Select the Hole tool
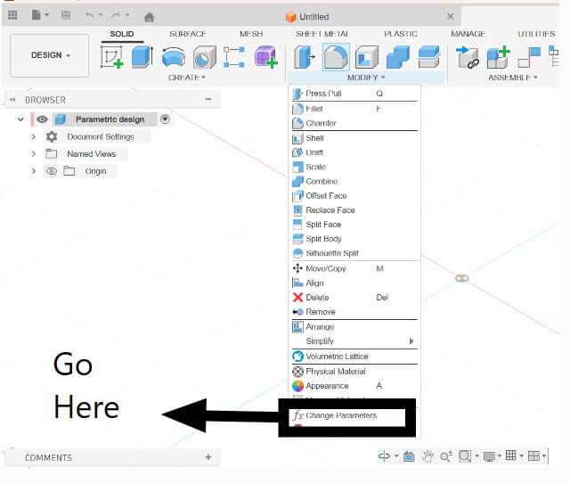This screenshot has width=570, height=484. pyautogui.click(x=205, y=57)
